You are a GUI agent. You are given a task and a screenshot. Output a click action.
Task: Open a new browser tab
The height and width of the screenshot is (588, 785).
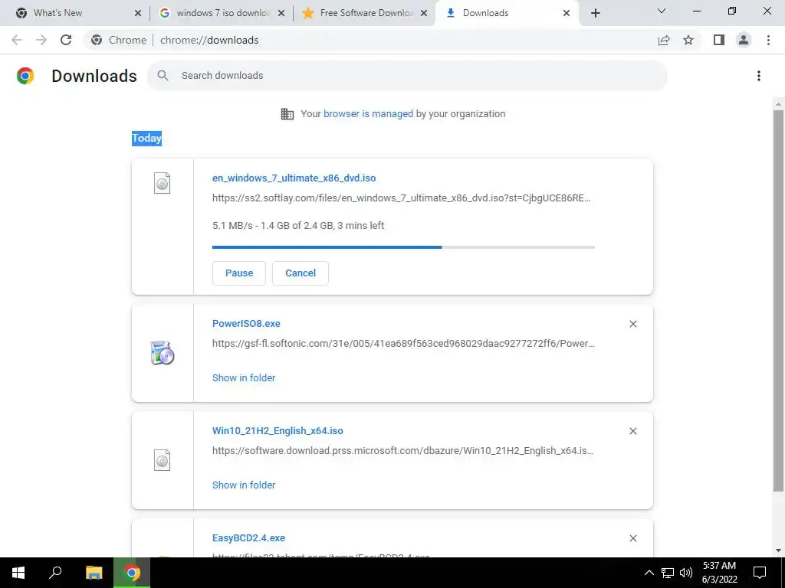coord(595,13)
